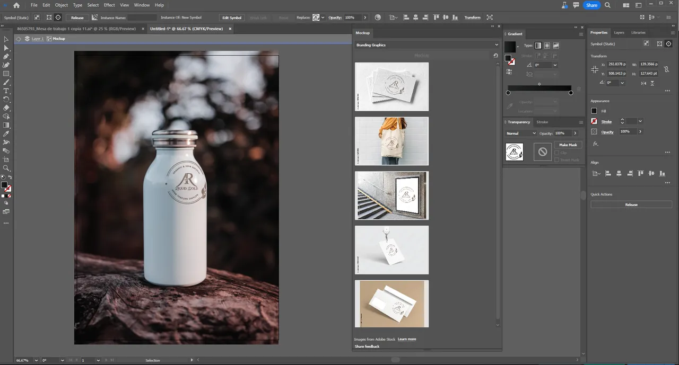Select Freeform Gradient type
The image size is (679, 365).
coord(556,46)
